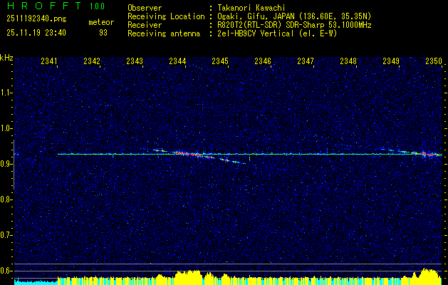Click the Observer field label

(145, 8)
